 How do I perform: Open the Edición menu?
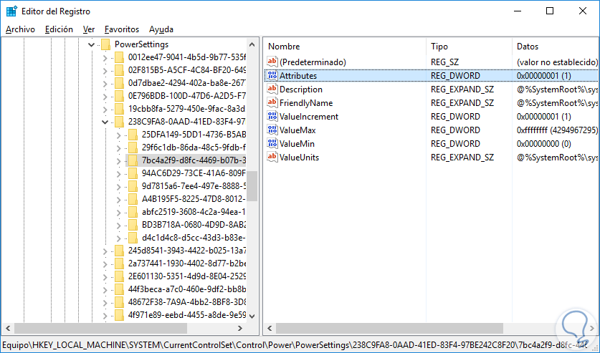click(59, 29)
